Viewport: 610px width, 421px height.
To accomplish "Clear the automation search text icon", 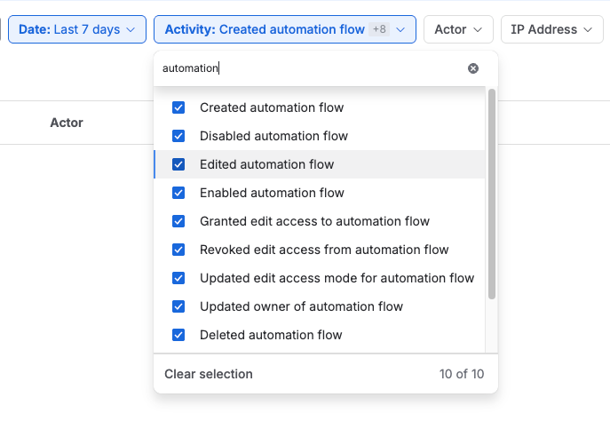I will click(473, 68).
